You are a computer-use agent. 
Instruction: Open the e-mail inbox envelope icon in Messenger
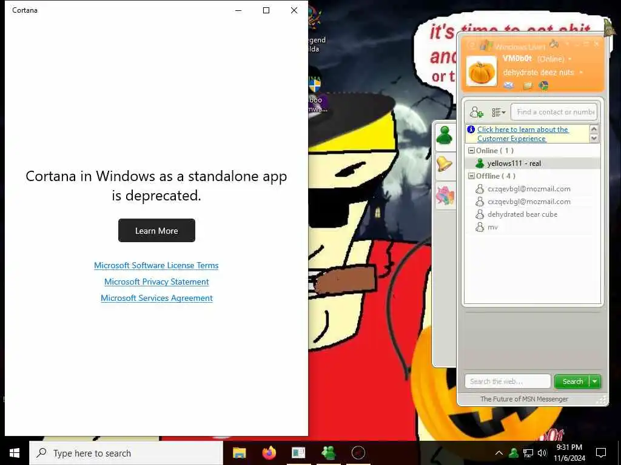(x=509, y=85)
